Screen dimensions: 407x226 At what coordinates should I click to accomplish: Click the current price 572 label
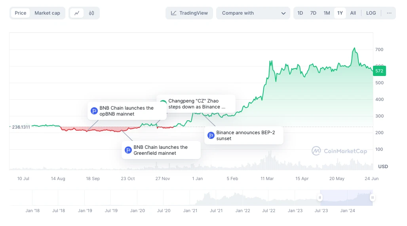pyautogui.click(x=379, y=71)
